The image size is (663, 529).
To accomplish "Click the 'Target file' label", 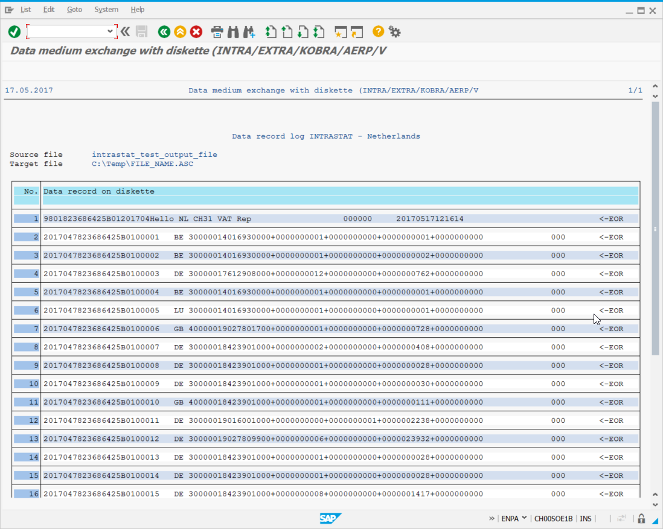I will tap(36, 164).
